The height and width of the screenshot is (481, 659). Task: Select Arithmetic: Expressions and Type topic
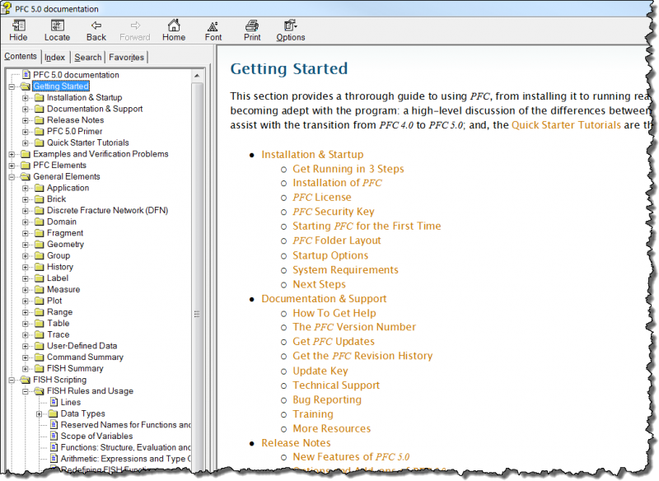[125, 459]
